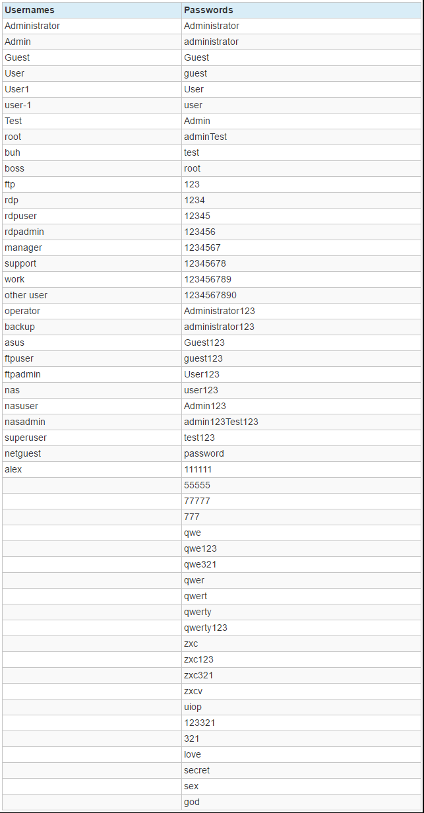This screenshot has height=813, width=424.
Task: Click the Usernames column header
Action: 30,10
